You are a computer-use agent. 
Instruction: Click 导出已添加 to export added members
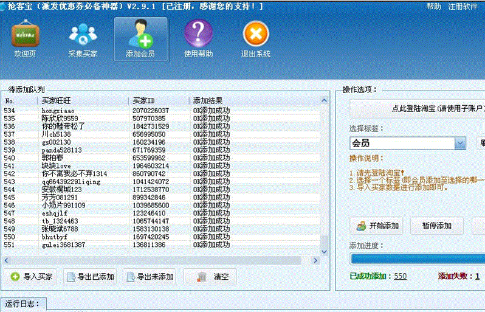90,277
